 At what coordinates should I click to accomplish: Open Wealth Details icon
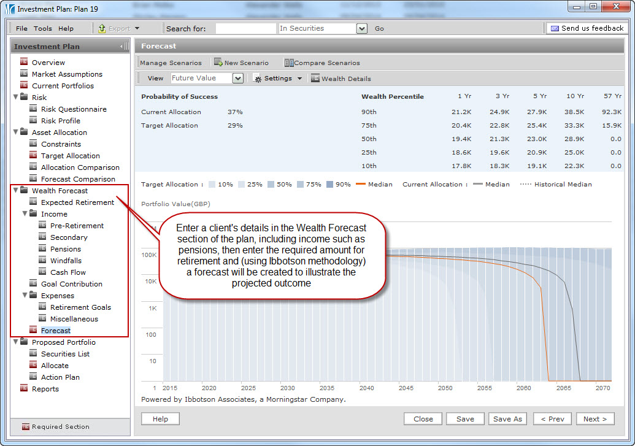coord(315,79)
